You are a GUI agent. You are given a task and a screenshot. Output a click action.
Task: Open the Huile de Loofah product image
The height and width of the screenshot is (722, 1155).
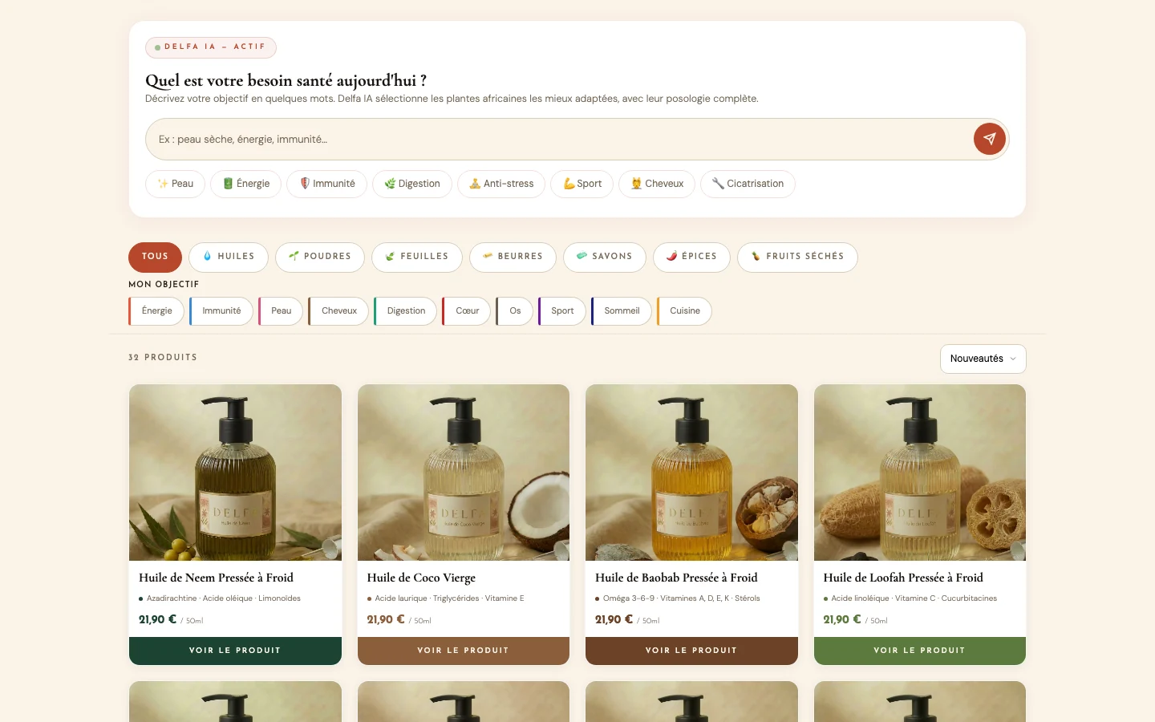pyautogui.click(x=920, y=473)
